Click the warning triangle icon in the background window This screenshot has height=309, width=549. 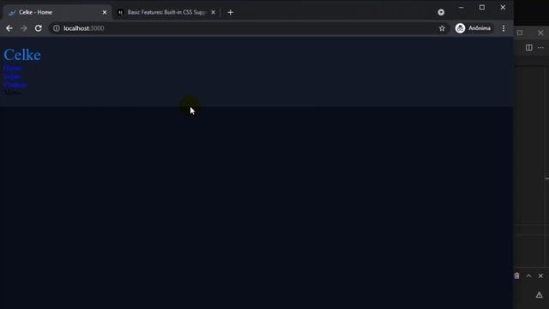click(540, 295)
